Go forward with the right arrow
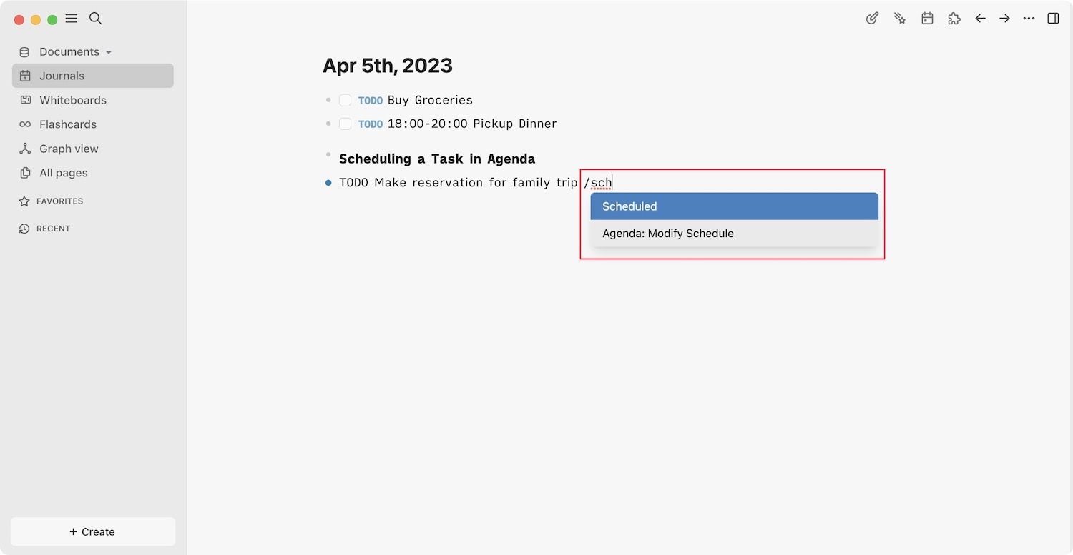 [x=1005, y=19]
